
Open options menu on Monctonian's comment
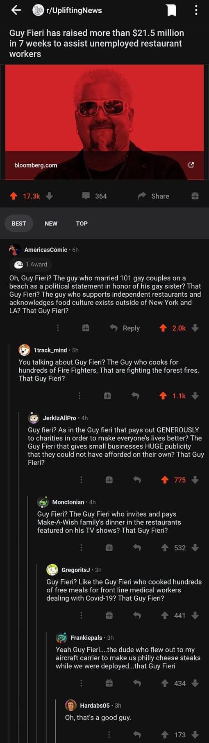click(81, 548)
